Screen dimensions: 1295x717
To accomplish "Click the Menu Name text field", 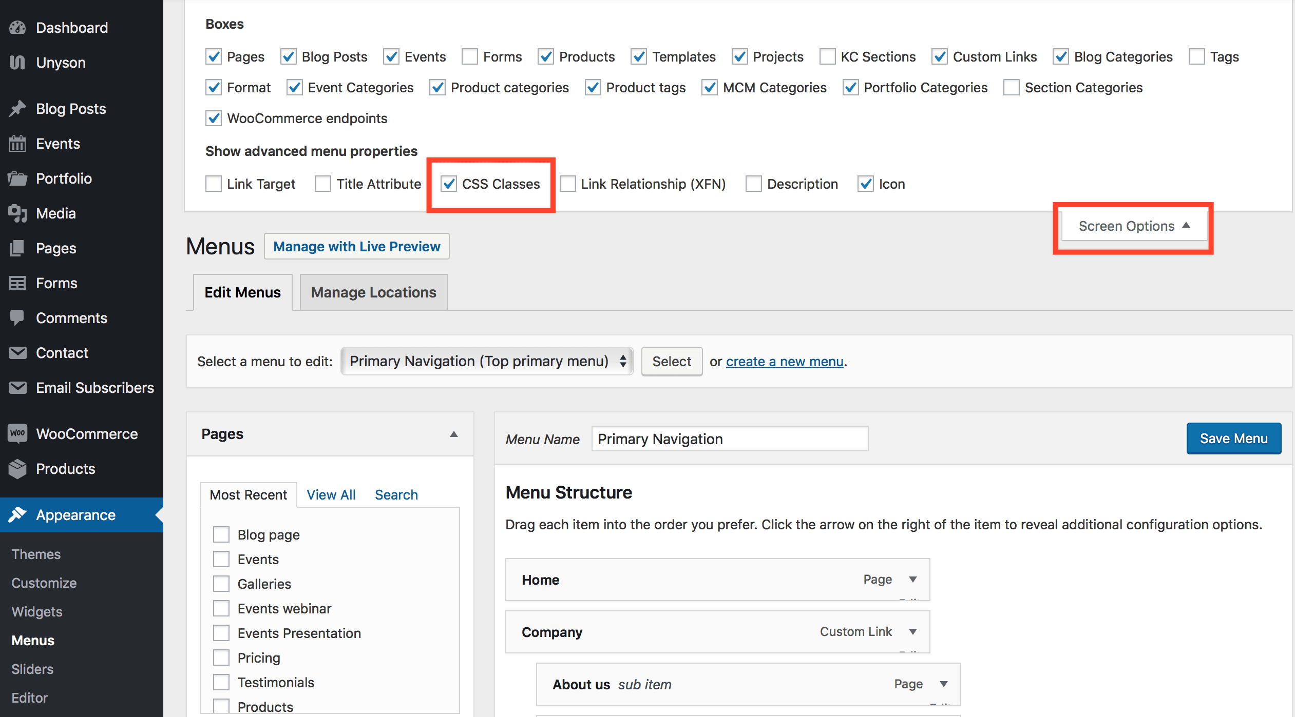I will coord(729,439).
